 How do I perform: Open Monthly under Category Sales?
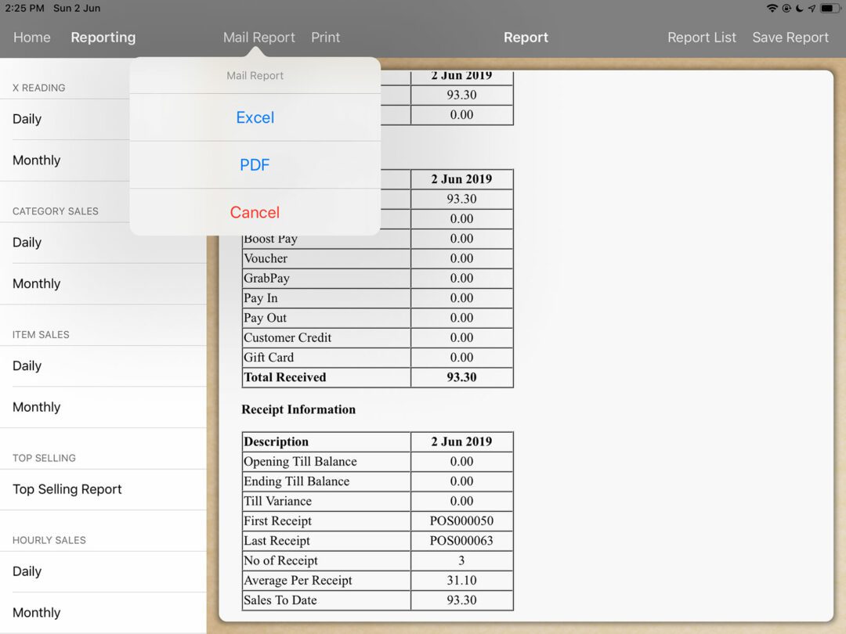(37, 284)
